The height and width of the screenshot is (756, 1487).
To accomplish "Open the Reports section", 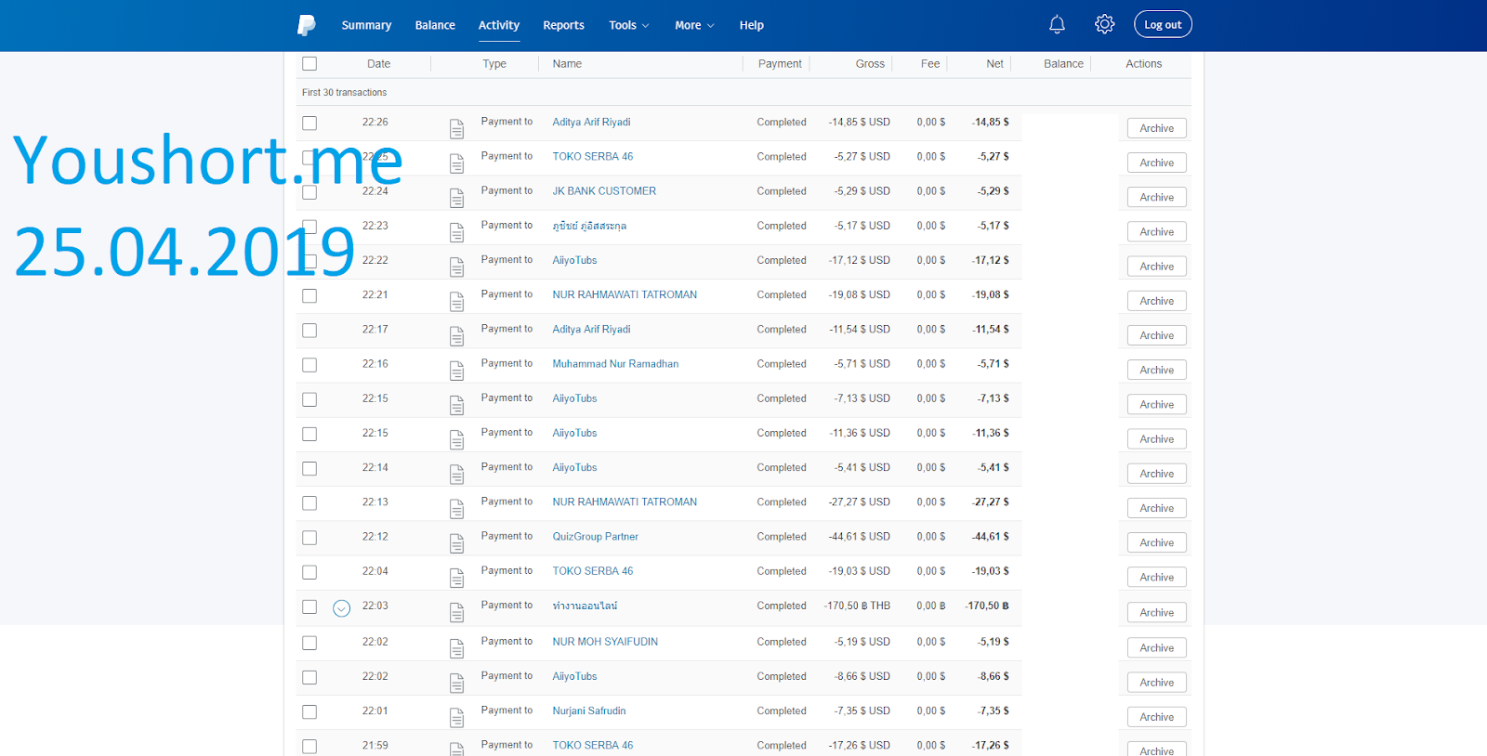I will tap(563, 25).
